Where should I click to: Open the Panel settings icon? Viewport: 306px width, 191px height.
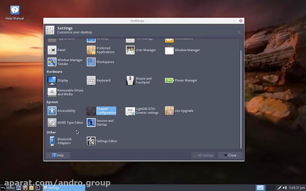pos(52,50)
